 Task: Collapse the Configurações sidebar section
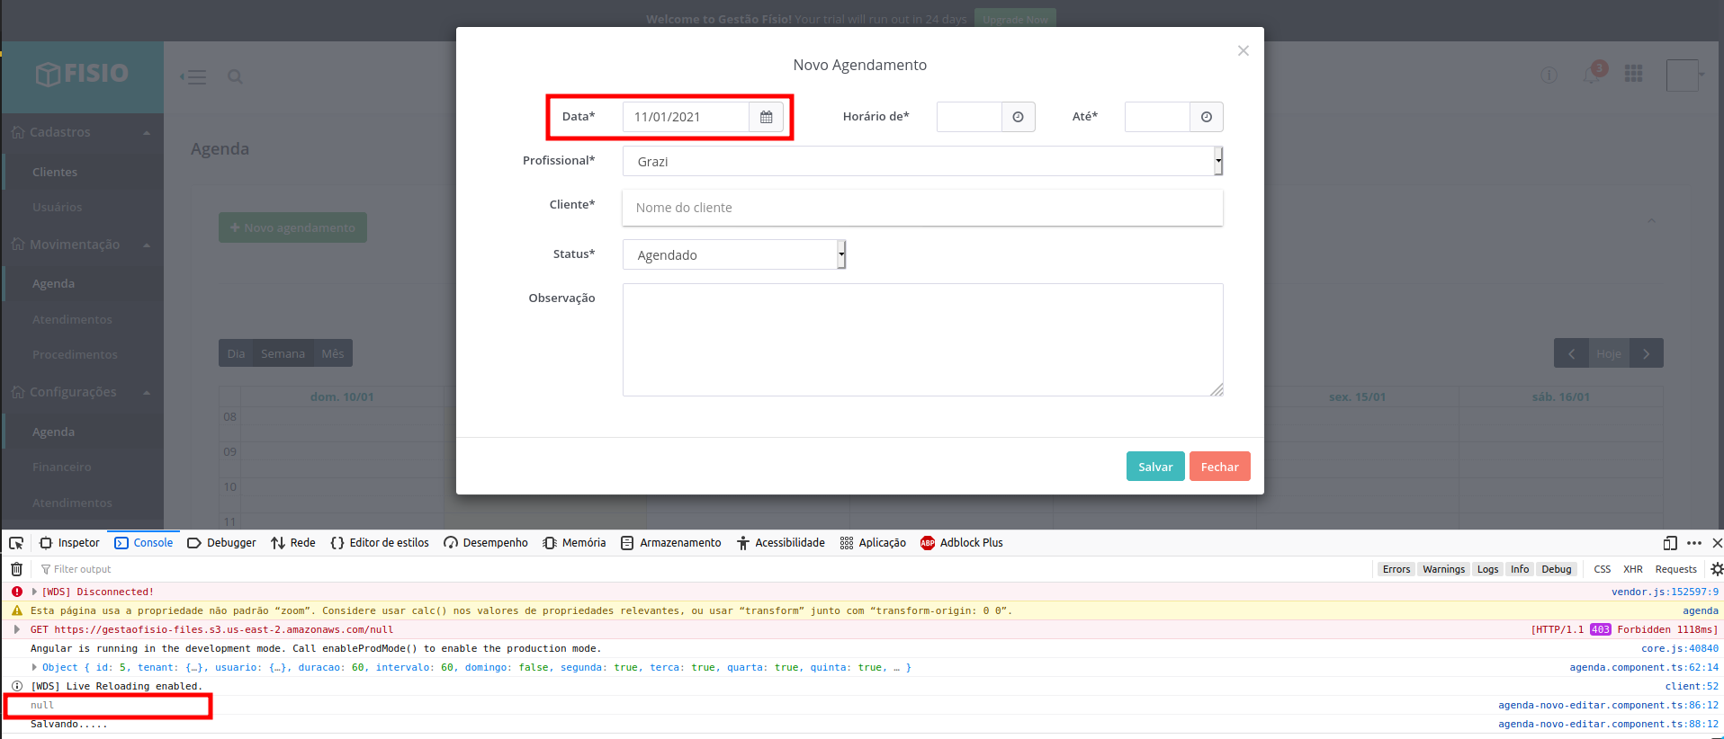81,392
